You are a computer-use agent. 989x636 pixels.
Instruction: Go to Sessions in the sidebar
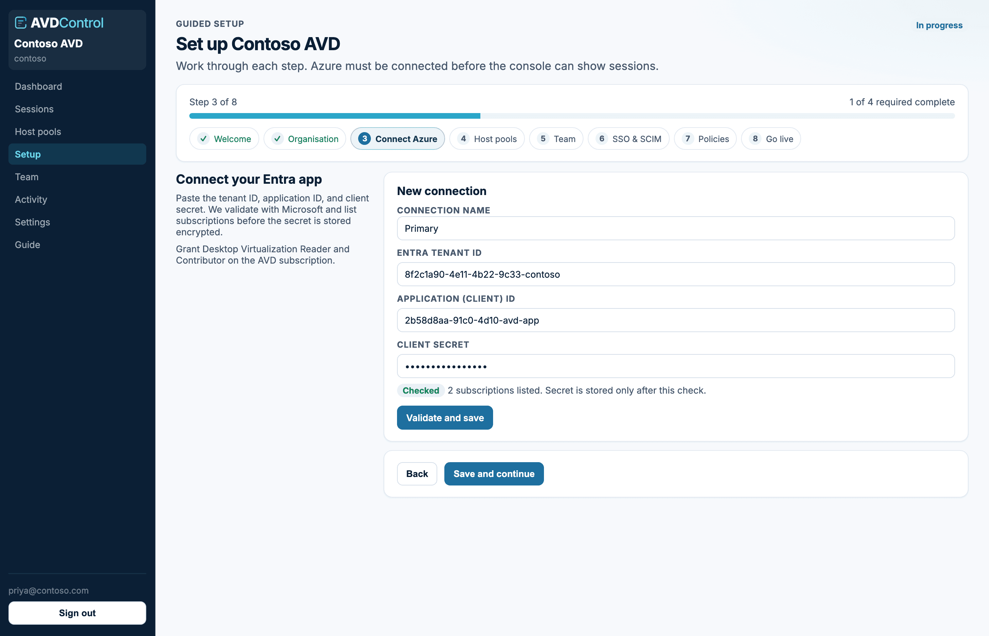(x=77, y=109)
